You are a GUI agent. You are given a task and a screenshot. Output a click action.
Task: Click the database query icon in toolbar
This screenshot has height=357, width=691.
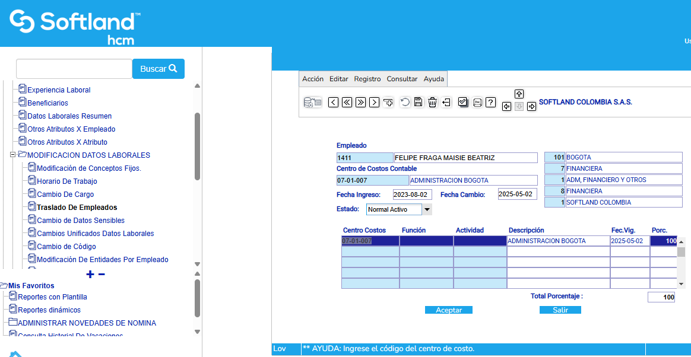pos(312,102)
